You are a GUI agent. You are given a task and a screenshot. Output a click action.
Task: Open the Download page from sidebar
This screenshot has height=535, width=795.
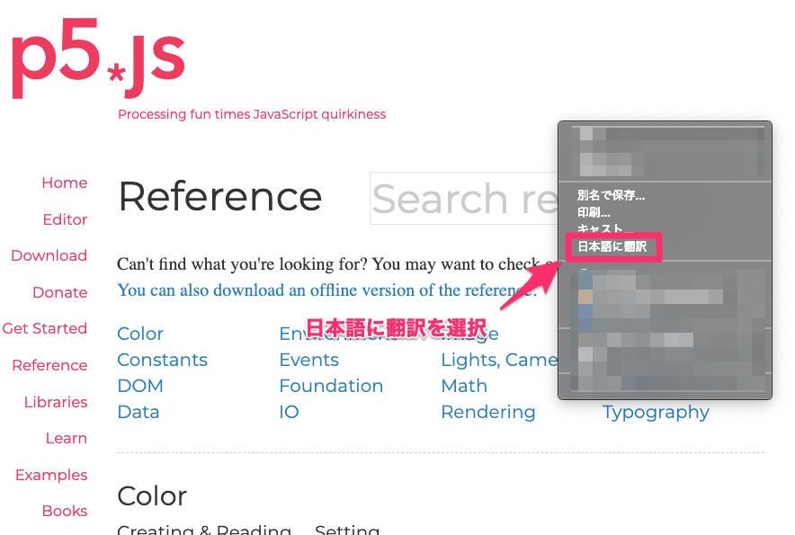tap(49, 256)
